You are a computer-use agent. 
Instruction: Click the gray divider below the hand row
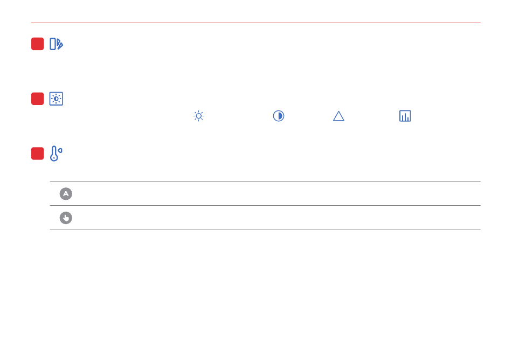pos(265,229)
